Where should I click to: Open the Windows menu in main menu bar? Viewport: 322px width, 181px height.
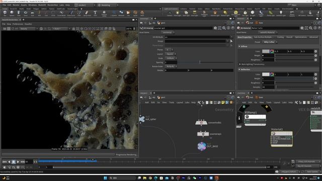(32, 5)
